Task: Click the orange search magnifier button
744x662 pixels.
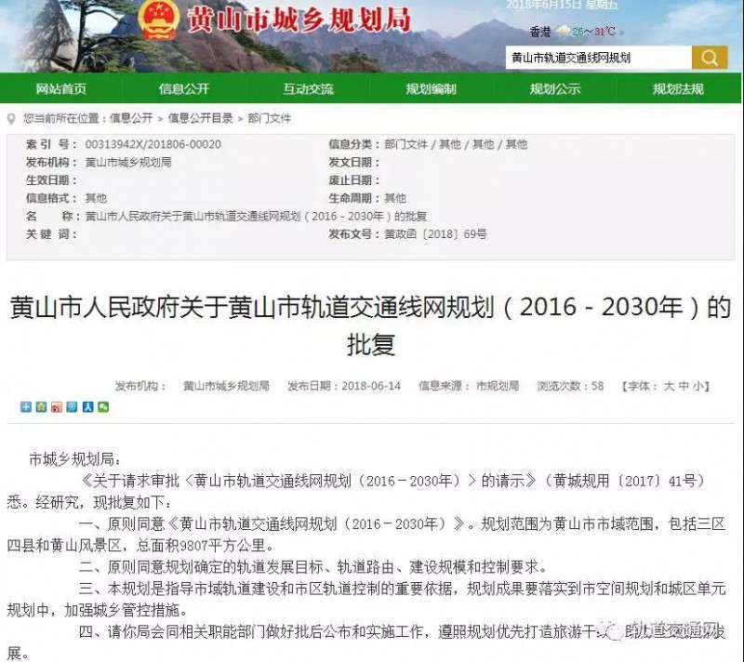Action: click(x=709, y=58)
